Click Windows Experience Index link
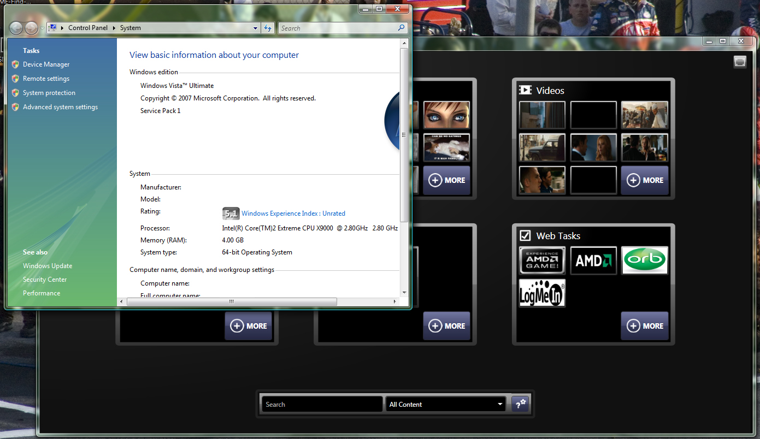 pyautogui.click(x=293, y=213)
